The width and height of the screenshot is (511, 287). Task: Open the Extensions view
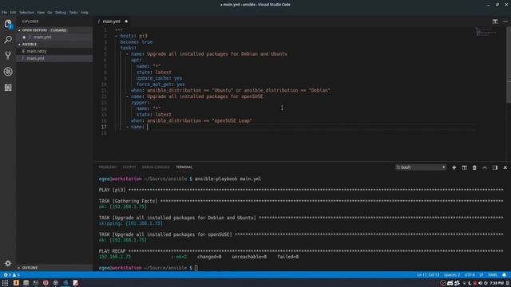pos(8,87)
